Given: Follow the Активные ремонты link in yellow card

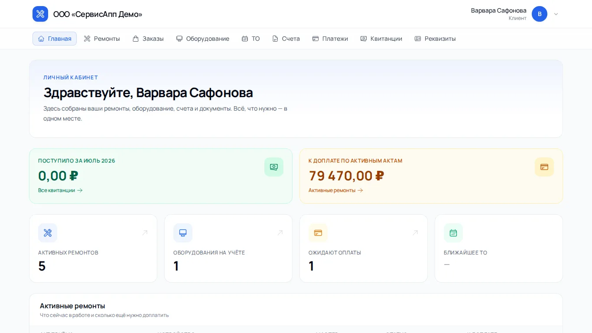Looking at the screenshot, I should [x=336, y=190].
